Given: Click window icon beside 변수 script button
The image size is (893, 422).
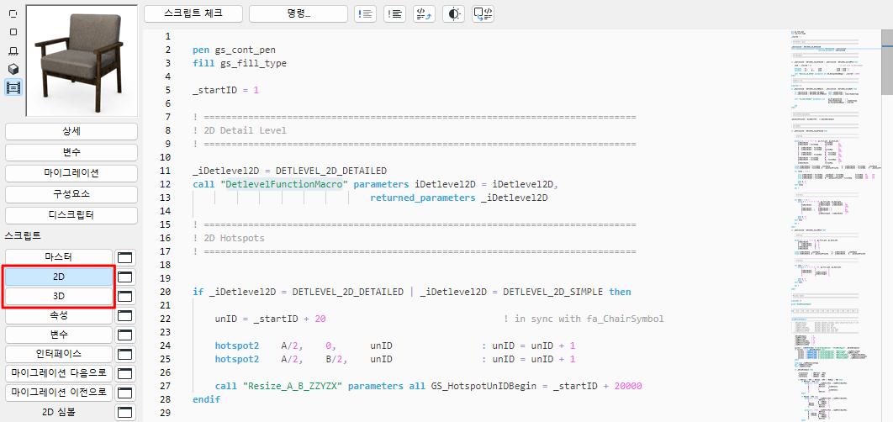Looking at the screenshot, I should [125, 335].
